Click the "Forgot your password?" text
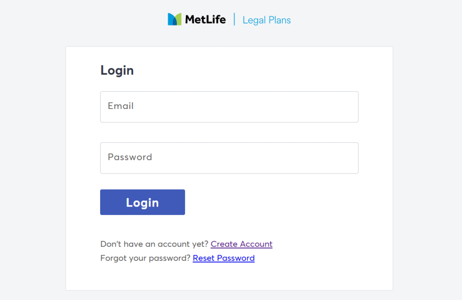 (x=145, y=258)
